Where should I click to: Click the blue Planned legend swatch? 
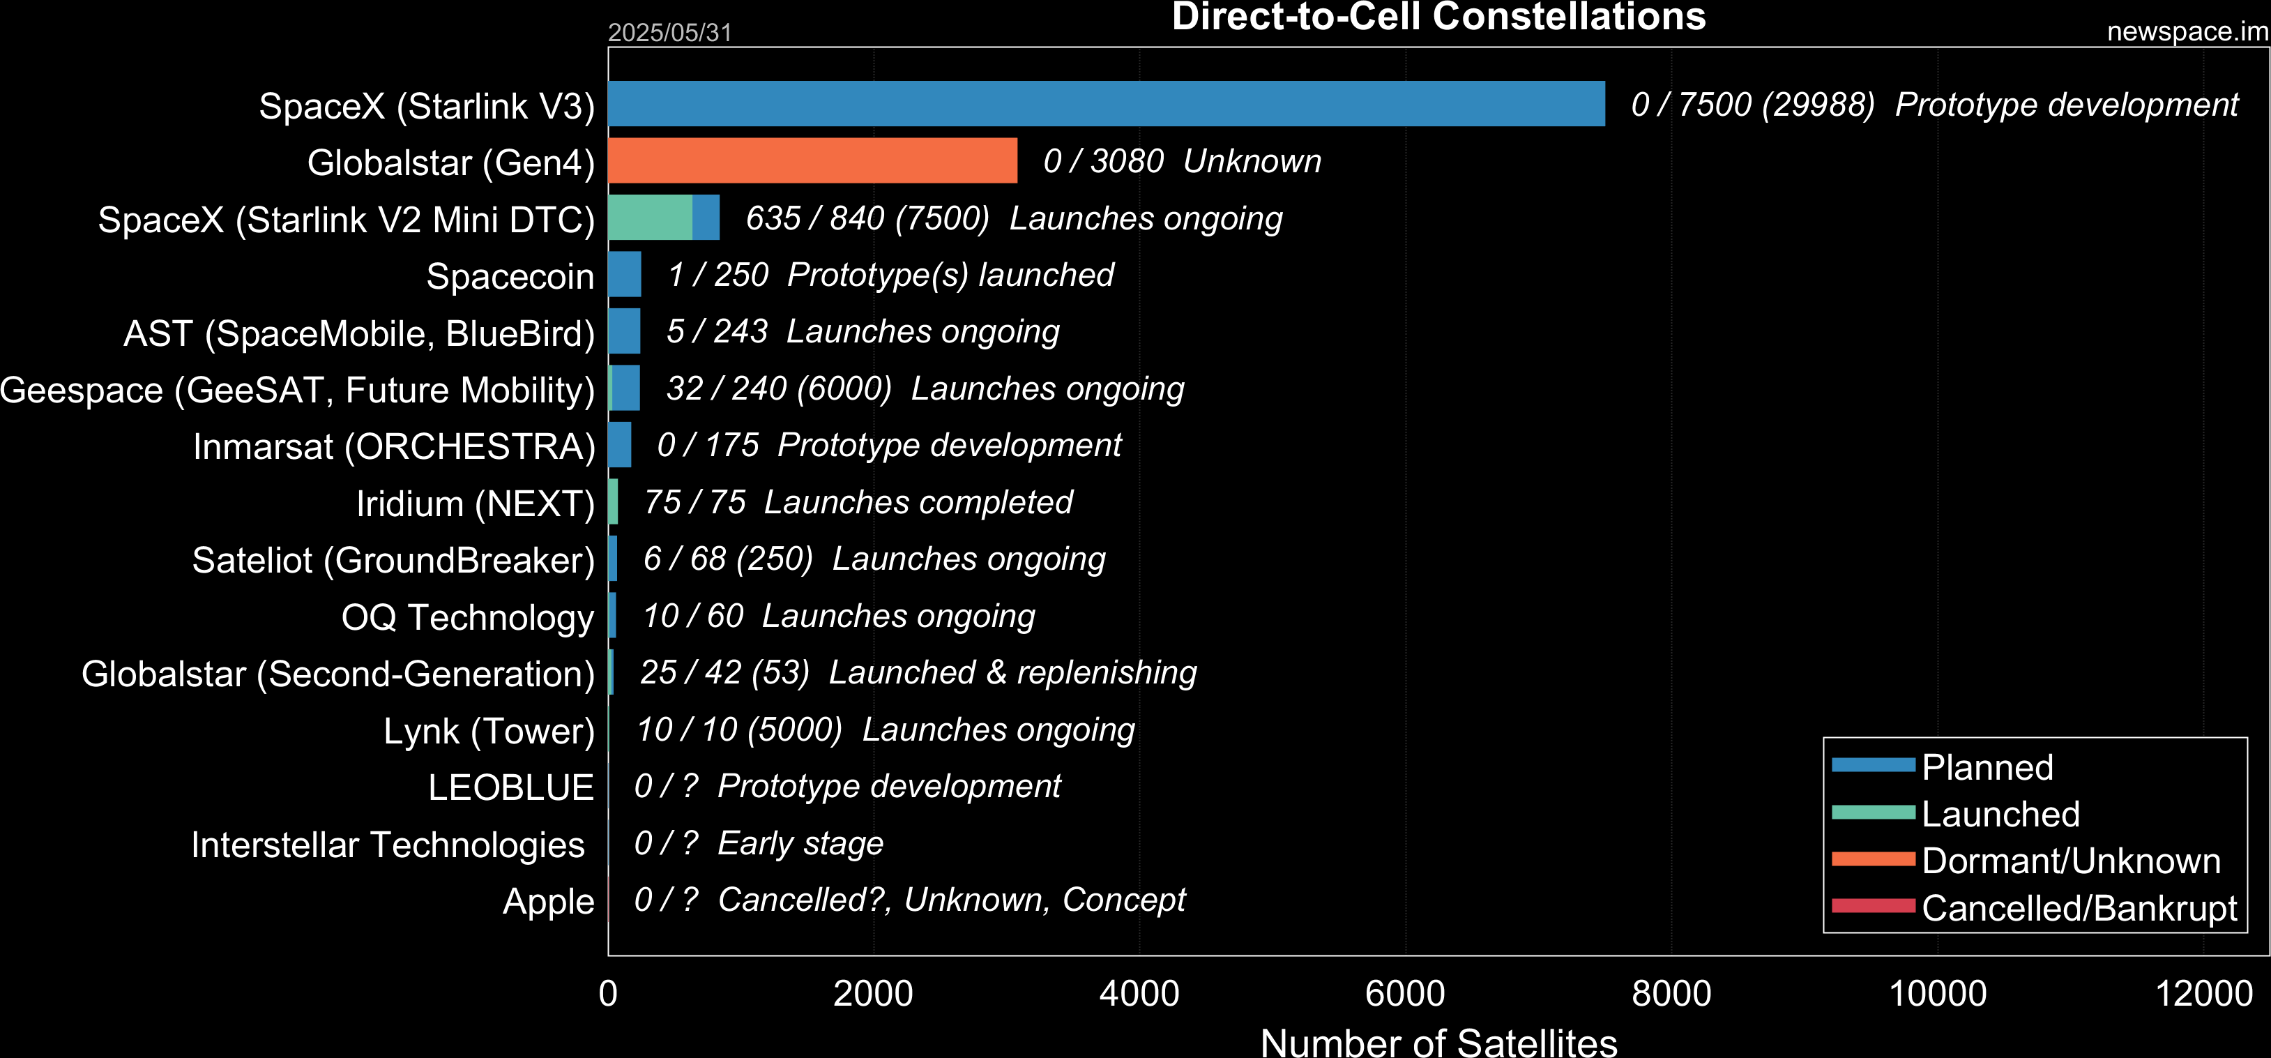[x=1874, y=765]
